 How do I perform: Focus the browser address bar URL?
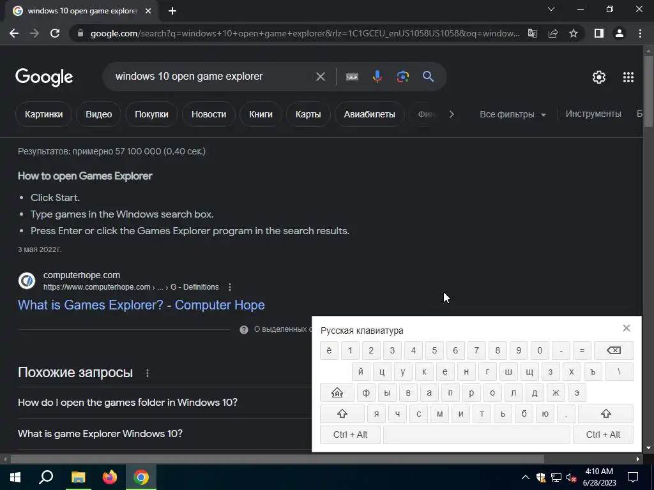click(x=305, y=33)
